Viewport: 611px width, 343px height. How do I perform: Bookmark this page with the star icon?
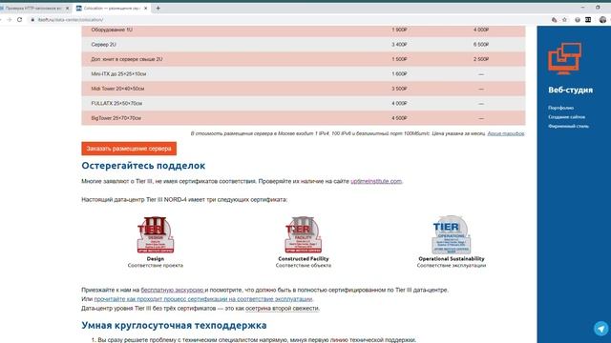pos(564,19)
